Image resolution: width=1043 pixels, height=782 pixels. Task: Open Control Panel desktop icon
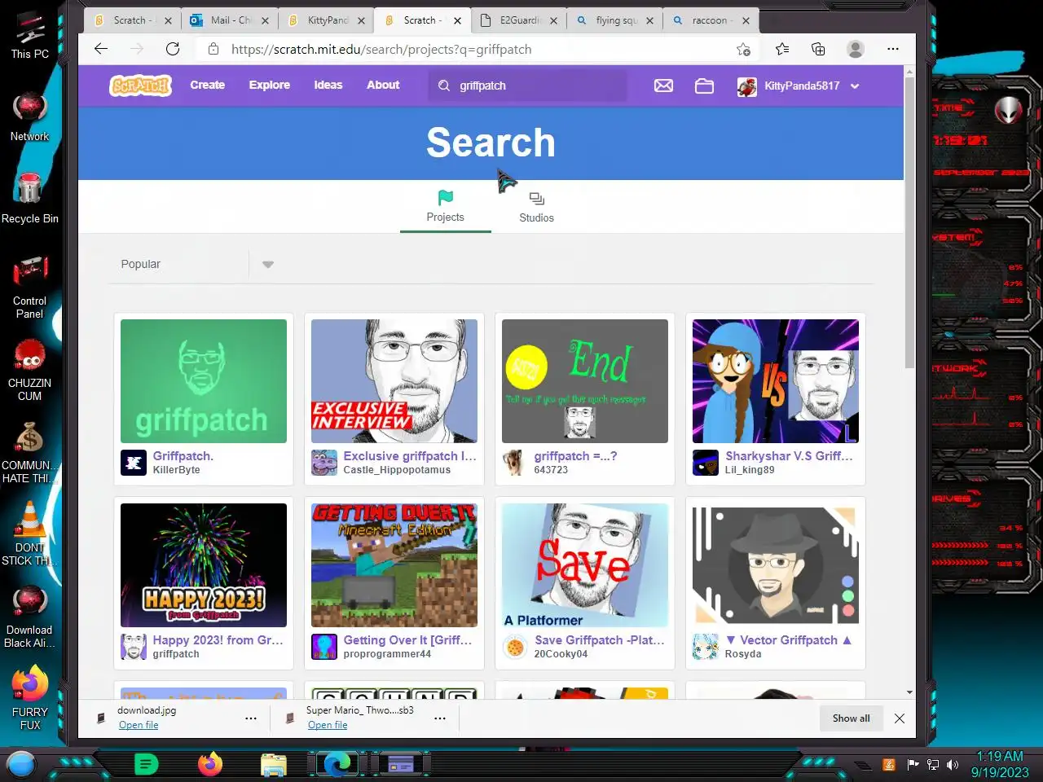[30, 287]
